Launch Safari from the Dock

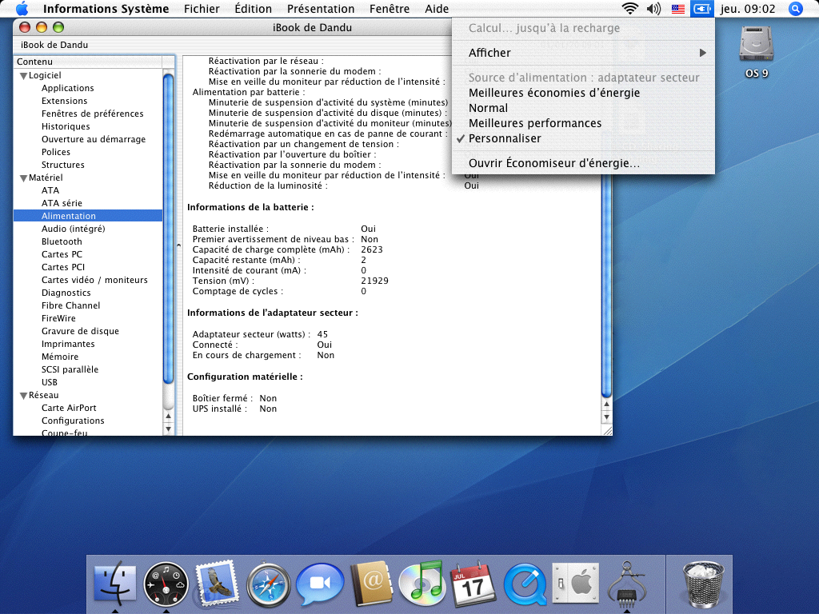[x=269, y=584]
